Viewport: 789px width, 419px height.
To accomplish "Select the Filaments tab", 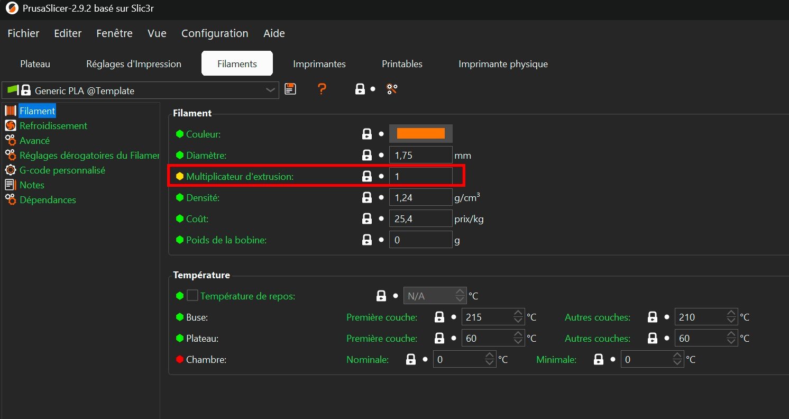I will (x=237, y=64).
